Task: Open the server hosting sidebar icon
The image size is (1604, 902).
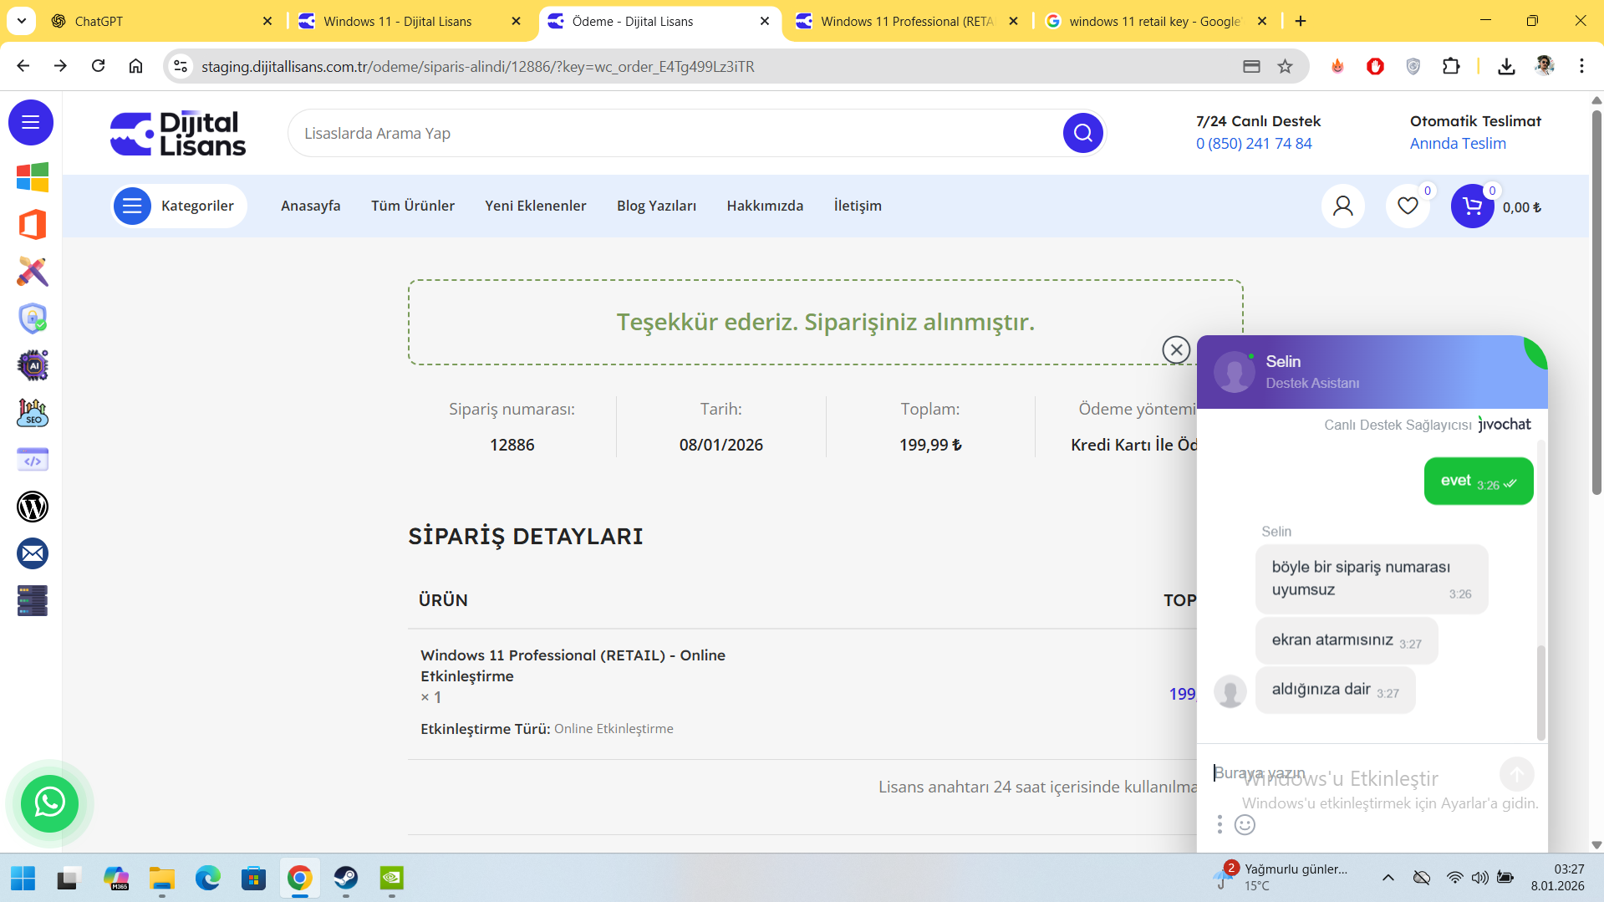Action: 33,600
